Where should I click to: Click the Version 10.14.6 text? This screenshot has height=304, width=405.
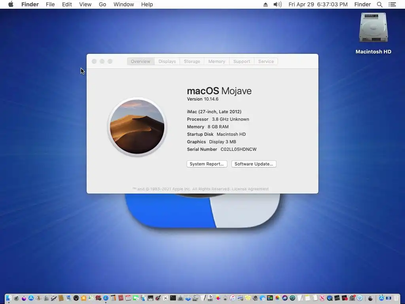(x=203, y=99)
